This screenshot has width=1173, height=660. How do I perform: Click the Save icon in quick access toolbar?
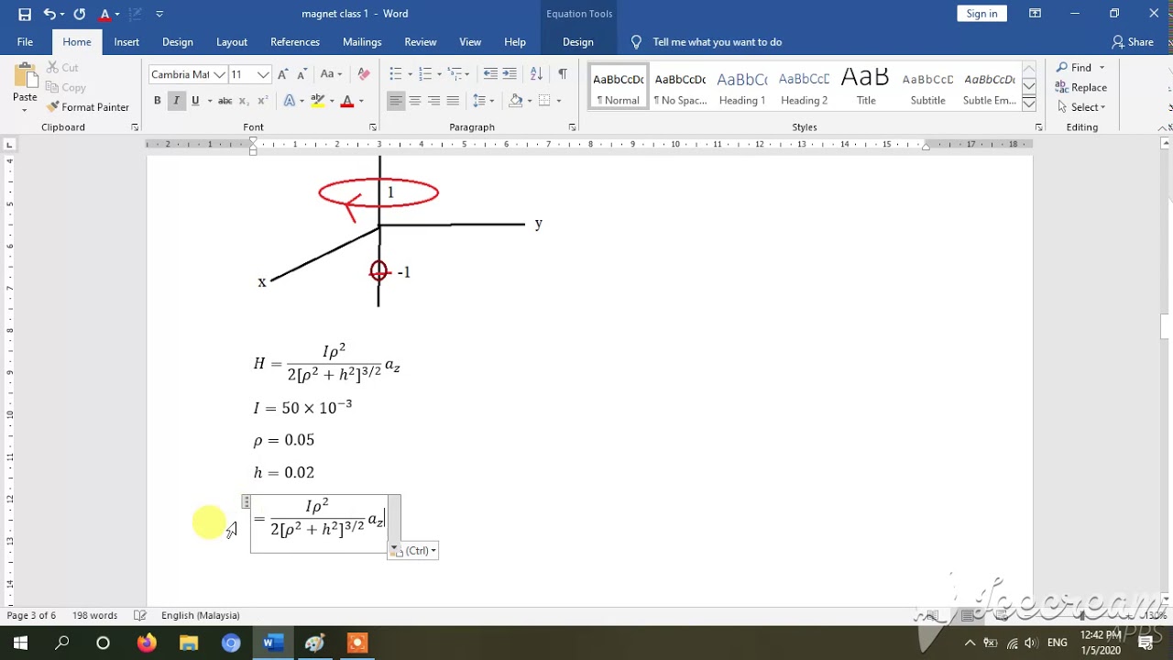tap(25, 14)
